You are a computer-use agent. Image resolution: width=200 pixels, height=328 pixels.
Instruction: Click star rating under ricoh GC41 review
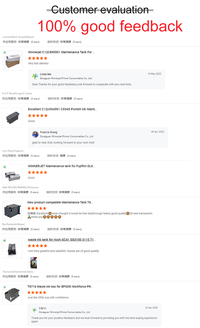(x=37, y=246)
